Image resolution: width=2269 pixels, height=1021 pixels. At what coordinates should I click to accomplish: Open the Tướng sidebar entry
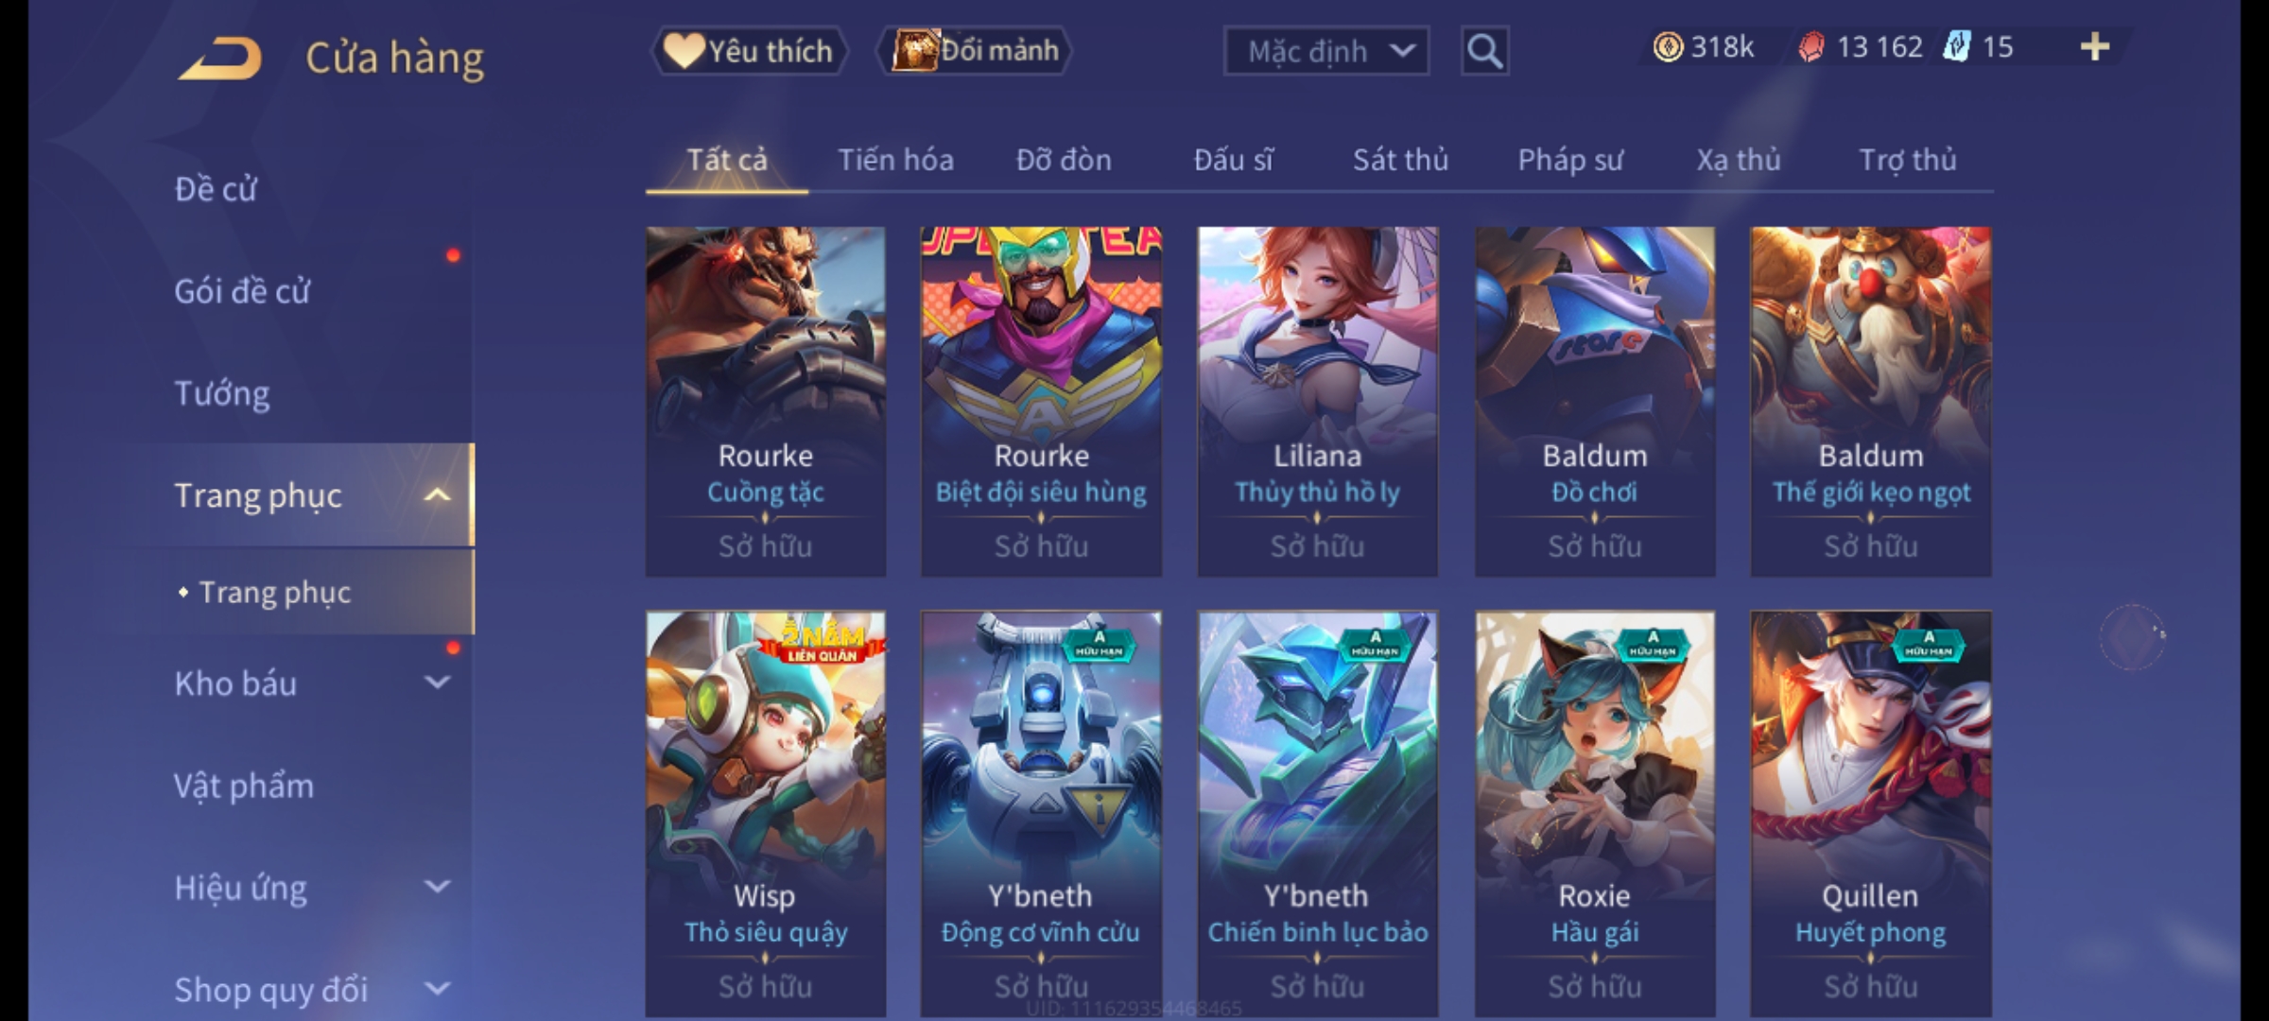[x=222, y=393]
